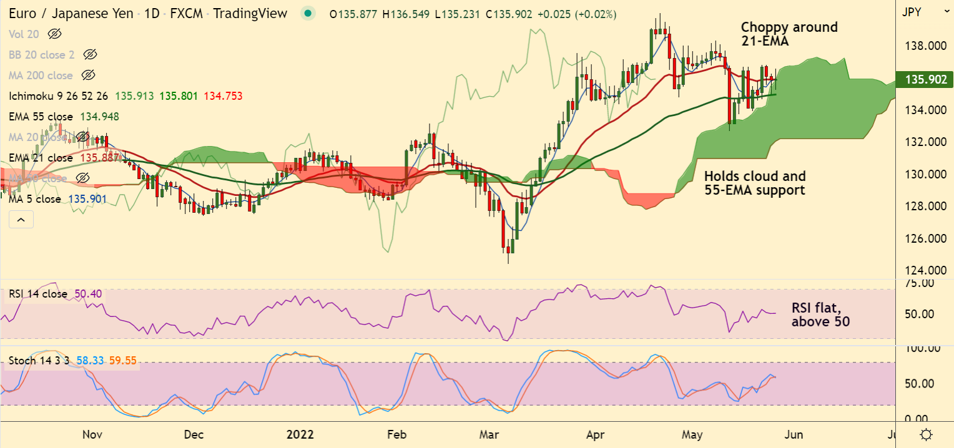The width and height of the screenshot is (954, 448).
Task: Collapse the indicator legend with the chevron
Action: click(20, 219)
